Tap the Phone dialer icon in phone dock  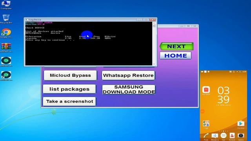click(206, 136)
